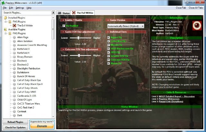Image resolution: width=206 pixels, height=132 pixels.
Task: Open the File menu
Action: click(5, 8)
